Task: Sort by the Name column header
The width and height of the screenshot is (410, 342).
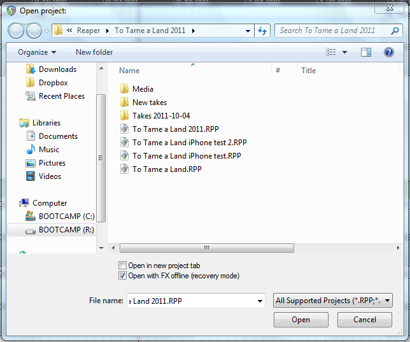Action: (x=129, y=71)
